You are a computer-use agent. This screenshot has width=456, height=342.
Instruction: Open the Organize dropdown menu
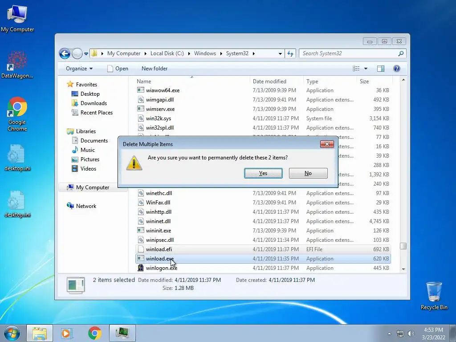79,69
